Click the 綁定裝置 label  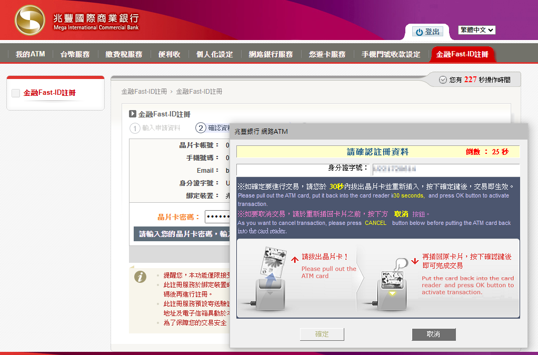click(203, 196)
